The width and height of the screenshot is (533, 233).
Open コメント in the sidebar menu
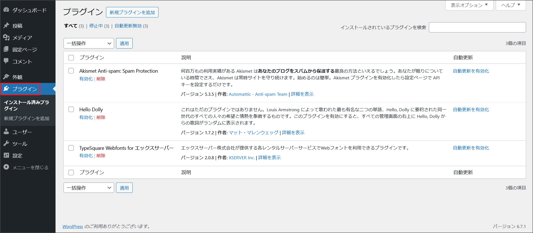[x=22, y=62]
